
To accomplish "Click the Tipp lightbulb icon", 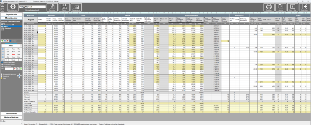I will click(2, 78).
